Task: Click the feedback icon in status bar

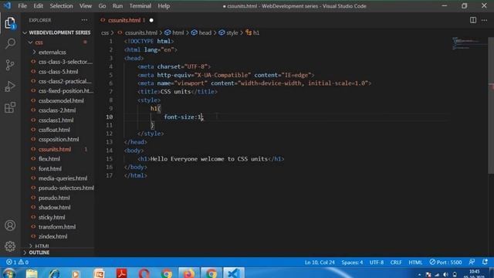Action: [472, 263]
